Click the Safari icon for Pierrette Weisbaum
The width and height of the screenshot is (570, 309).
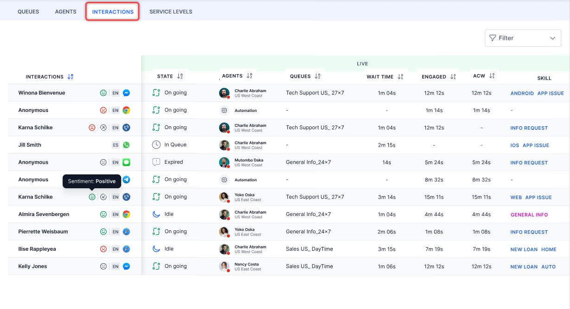coord(126,232)
